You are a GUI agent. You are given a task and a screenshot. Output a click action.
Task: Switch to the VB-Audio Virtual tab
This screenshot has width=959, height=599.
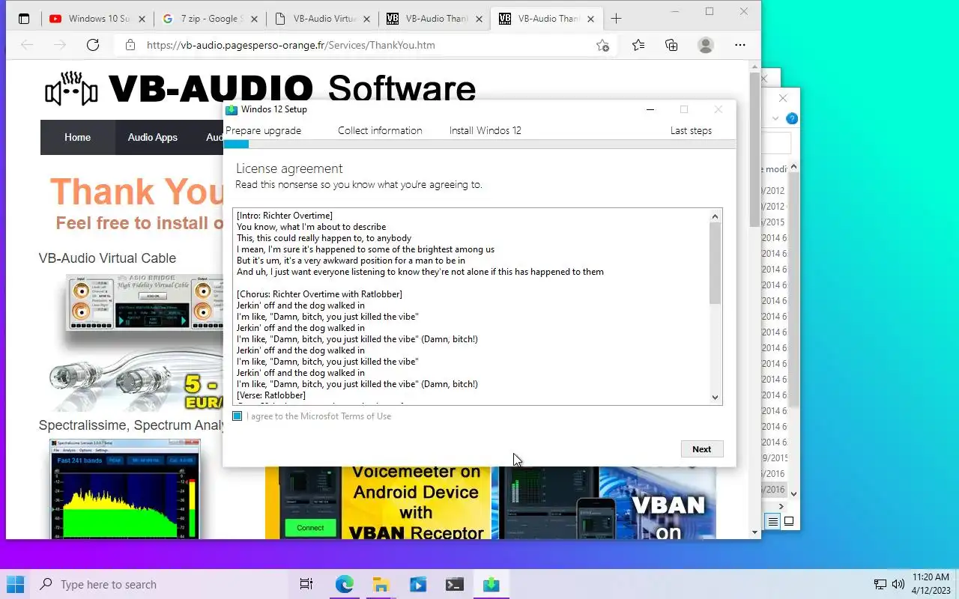tap(322, 19)
